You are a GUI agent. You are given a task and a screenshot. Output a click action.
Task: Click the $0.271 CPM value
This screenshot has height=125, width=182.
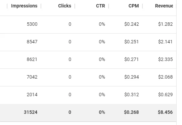(x=131, y=59)
